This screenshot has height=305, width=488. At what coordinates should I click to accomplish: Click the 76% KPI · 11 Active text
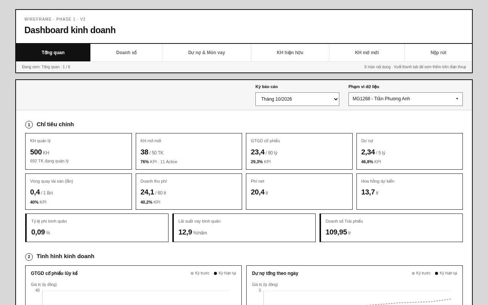[159, 162]
